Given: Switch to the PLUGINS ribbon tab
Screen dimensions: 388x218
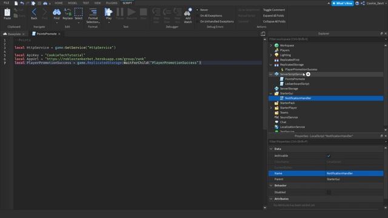Looking at the screenshot, I should pos(112,3).
